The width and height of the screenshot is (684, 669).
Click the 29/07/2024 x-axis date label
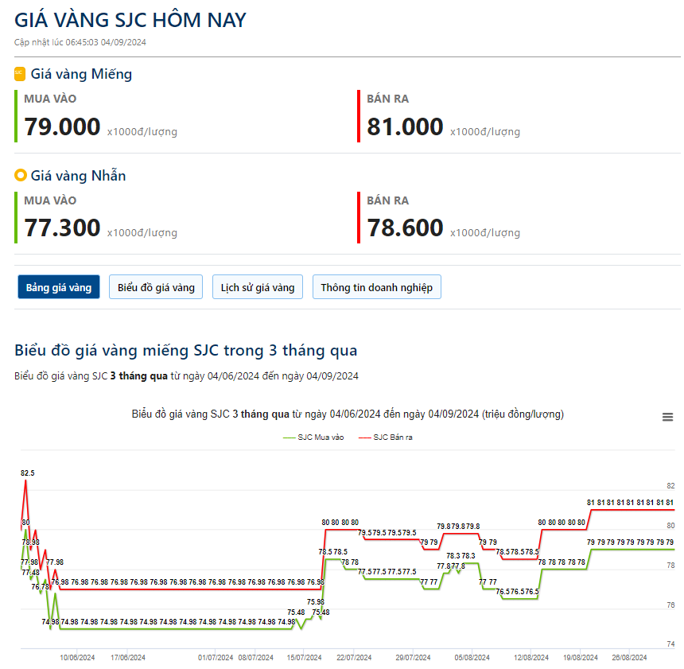413,657
